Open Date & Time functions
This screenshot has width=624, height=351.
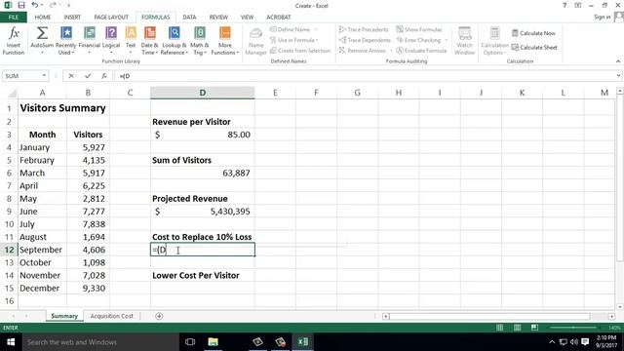pos(149,41)
